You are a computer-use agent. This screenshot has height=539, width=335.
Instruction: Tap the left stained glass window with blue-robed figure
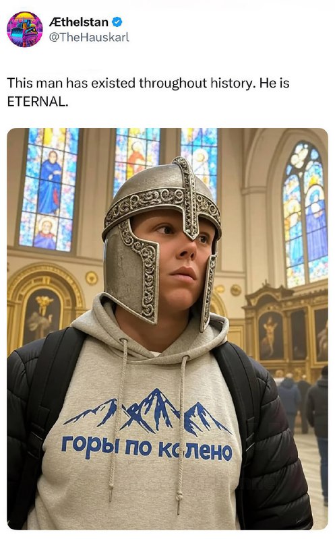pyautogui.click(x=50, y=189)
